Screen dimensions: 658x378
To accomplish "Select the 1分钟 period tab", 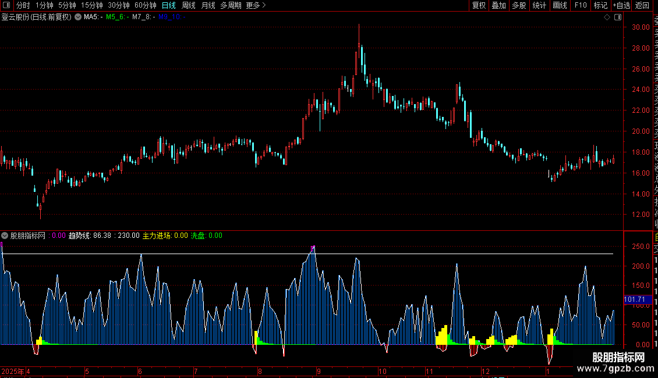I will (x=44, y=5).
